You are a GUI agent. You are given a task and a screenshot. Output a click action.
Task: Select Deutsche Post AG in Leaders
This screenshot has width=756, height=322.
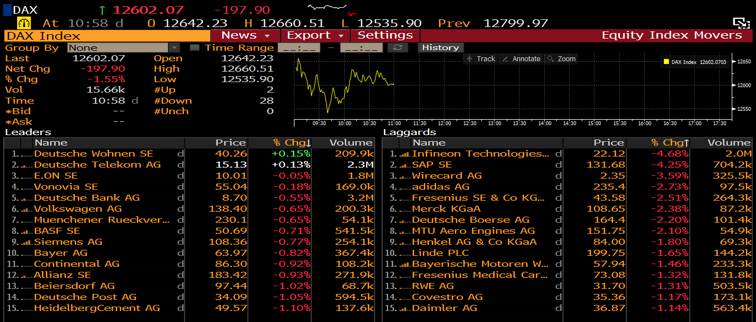pos(189,297)
